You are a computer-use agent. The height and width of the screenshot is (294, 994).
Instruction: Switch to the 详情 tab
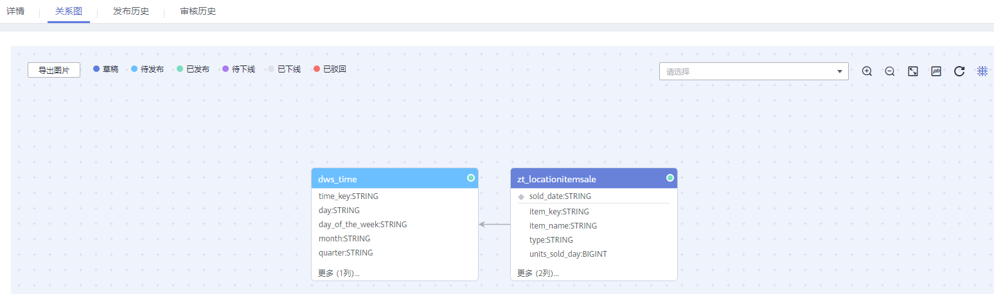point(15,12)
